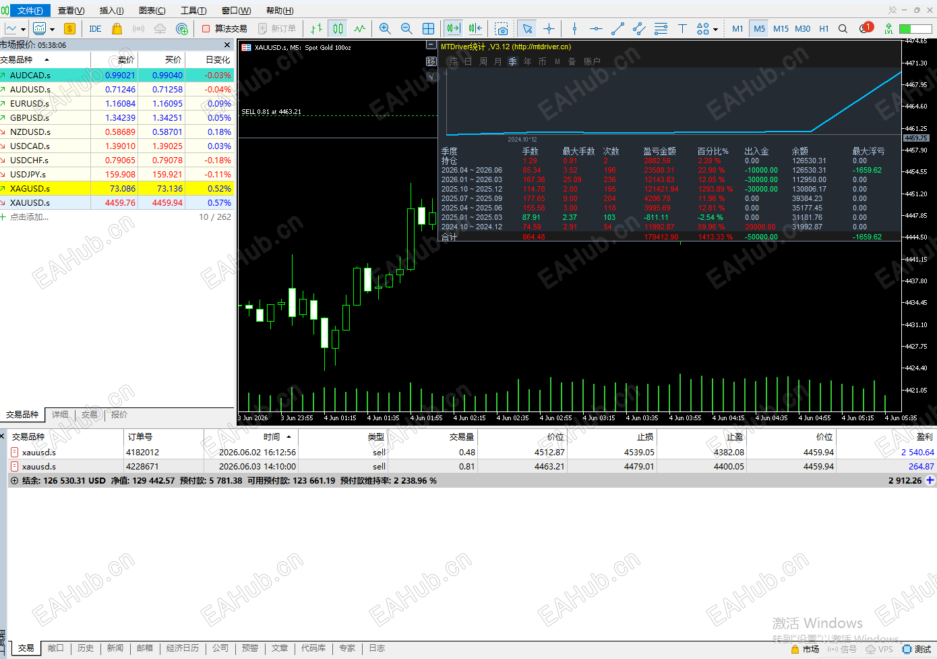
Task: Click the 新订单 new order button
Action: (277, 28)
